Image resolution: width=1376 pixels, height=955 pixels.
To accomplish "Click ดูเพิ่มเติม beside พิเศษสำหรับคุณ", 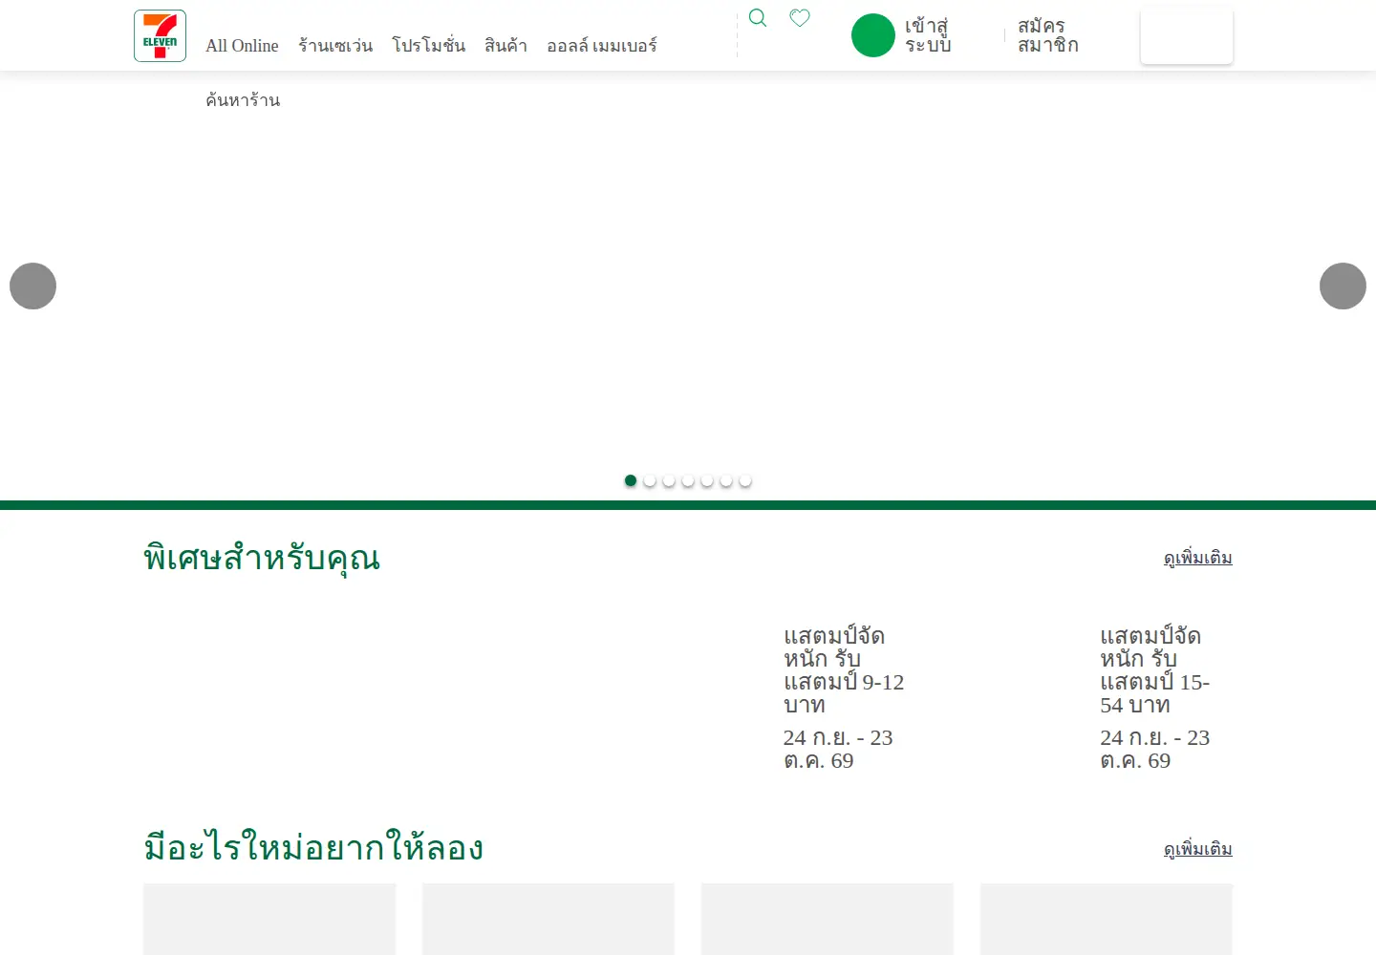I will [x=1197, y=558].
